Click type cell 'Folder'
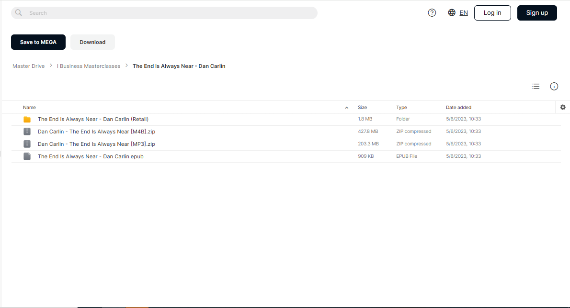570x308 pixels. click(403, 119)
